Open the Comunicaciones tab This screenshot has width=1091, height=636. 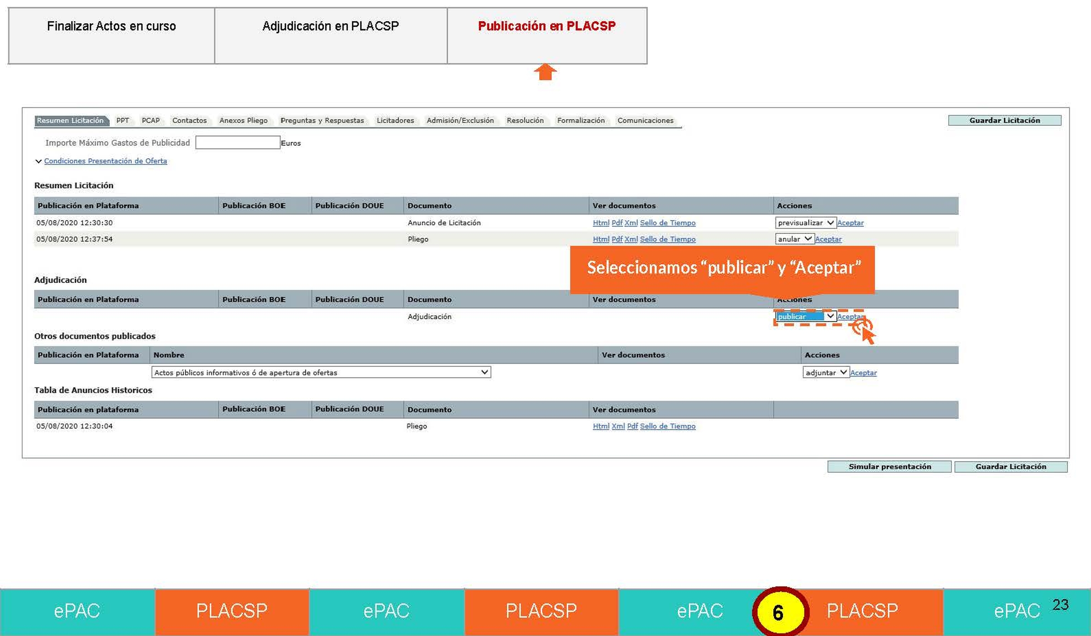645,120
